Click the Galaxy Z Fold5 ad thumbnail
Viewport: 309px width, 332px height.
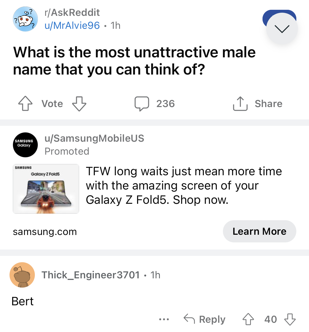coord(46,189)
